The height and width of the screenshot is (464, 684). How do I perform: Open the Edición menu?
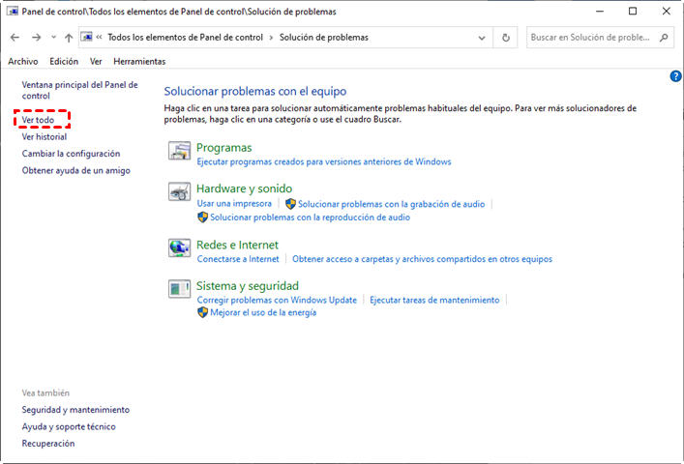(64, 61)
